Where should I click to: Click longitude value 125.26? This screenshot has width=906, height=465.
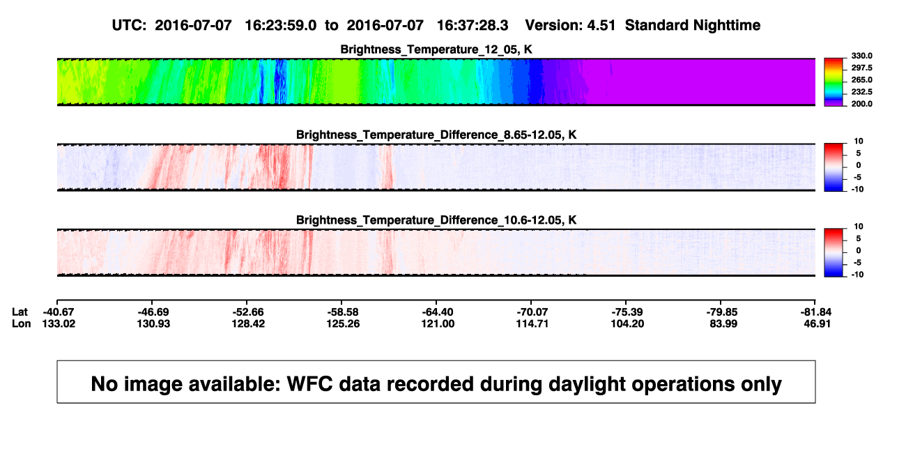344,323
